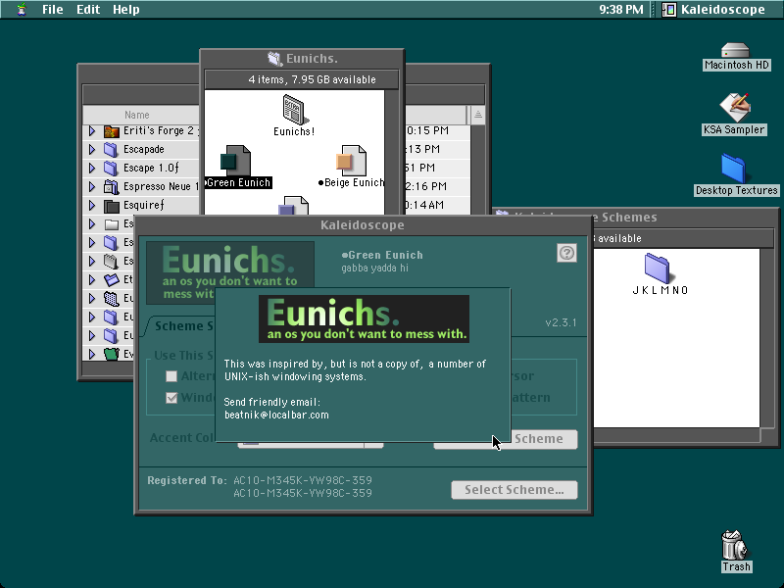The image size is (784, 588).
Task: Click the Eriti's Forge 2 name text
Action: point(161,131)
